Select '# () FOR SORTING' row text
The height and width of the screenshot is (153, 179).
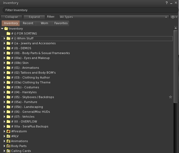point(24,33)
